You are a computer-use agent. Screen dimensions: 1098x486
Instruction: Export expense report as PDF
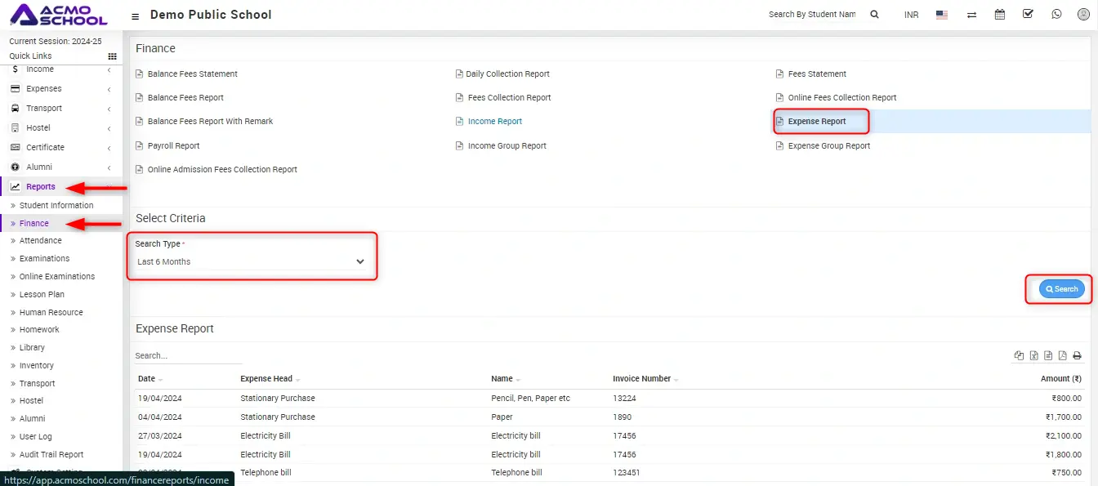coord(1062,355)
